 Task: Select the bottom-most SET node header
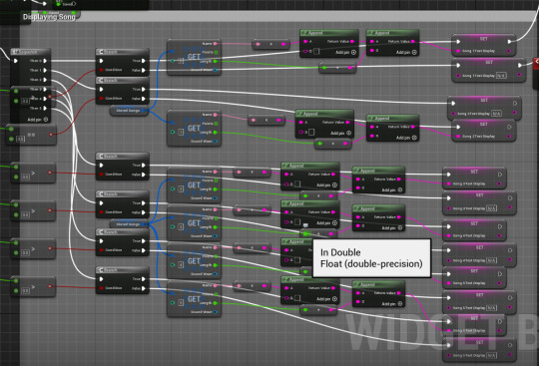point(479,342)
